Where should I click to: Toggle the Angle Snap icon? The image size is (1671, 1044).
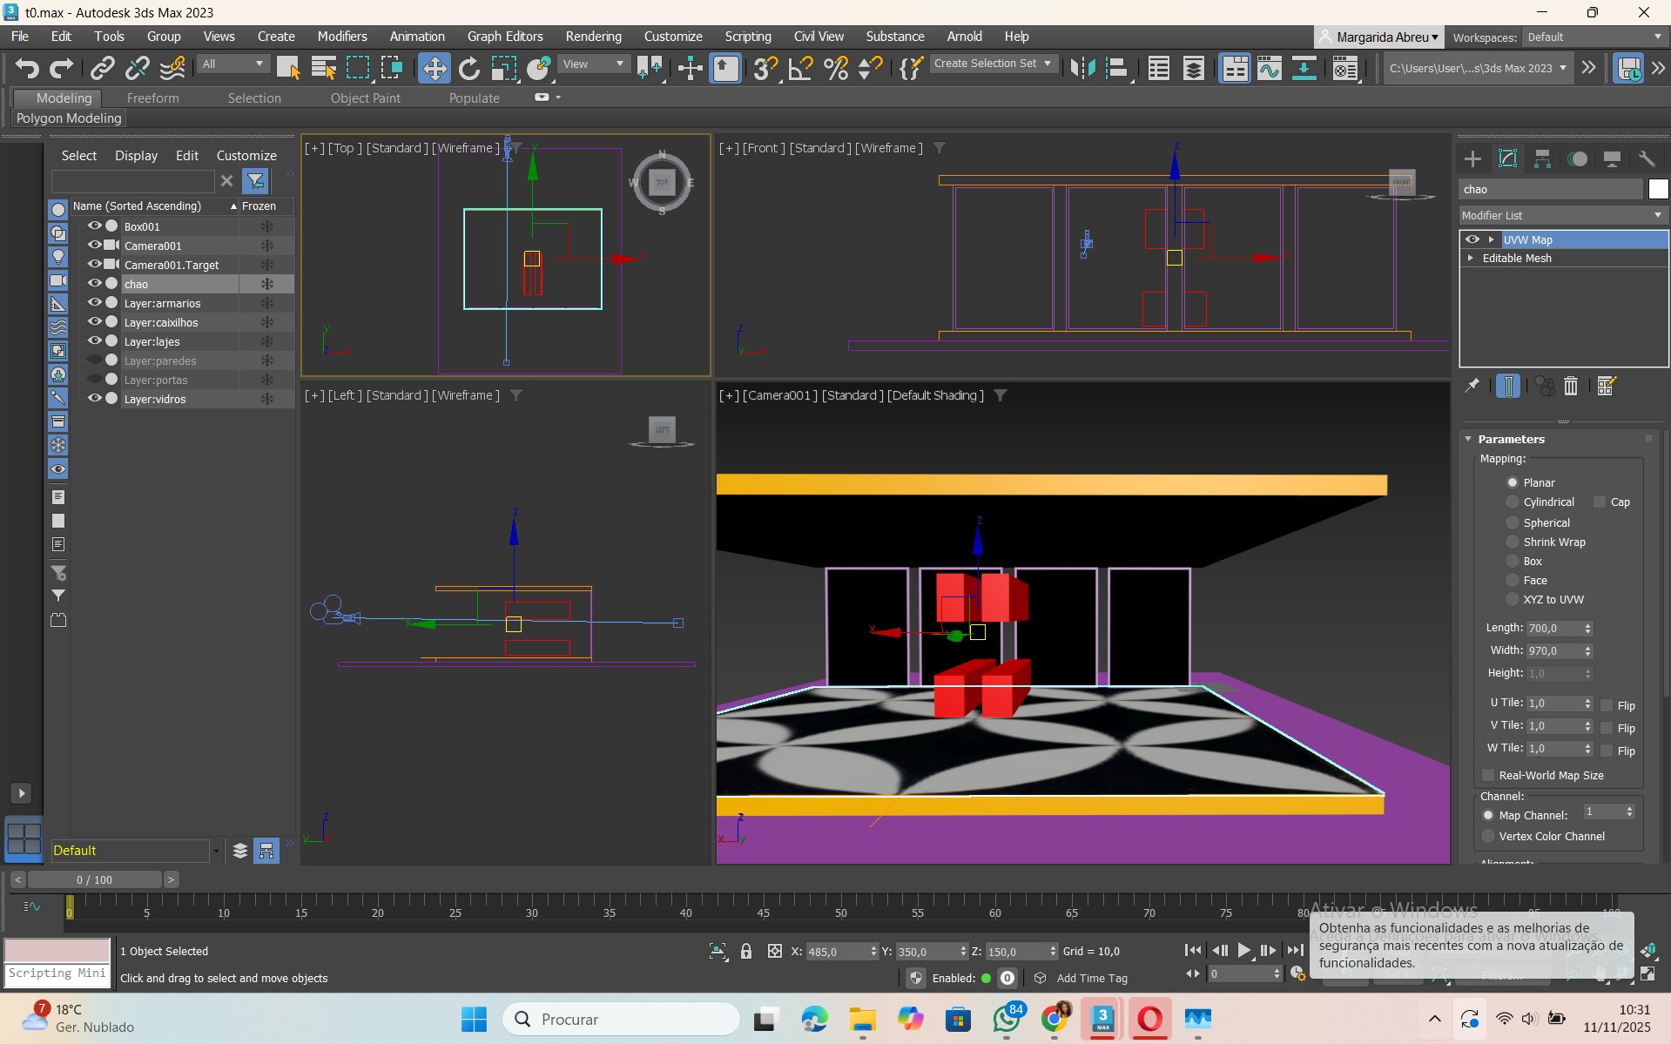tap(799, 68)
